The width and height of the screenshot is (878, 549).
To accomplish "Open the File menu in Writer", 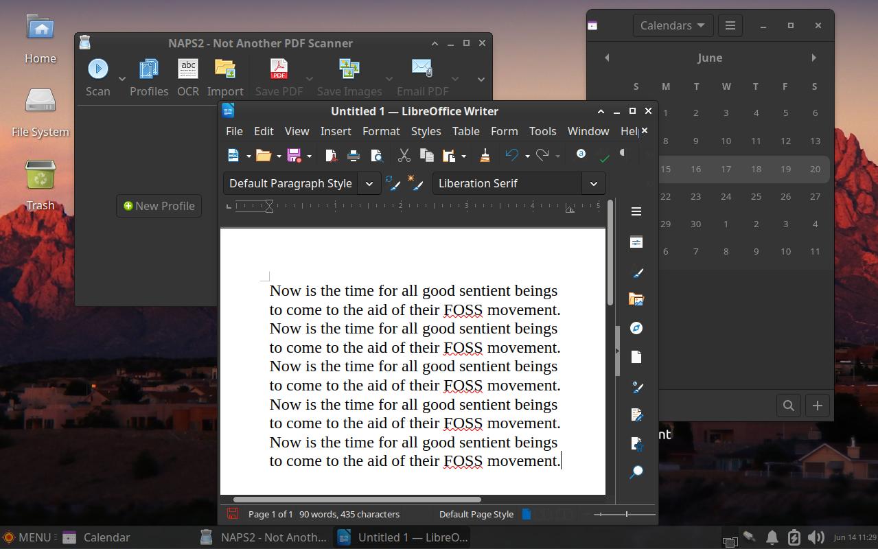I will (x=234, y=130).
